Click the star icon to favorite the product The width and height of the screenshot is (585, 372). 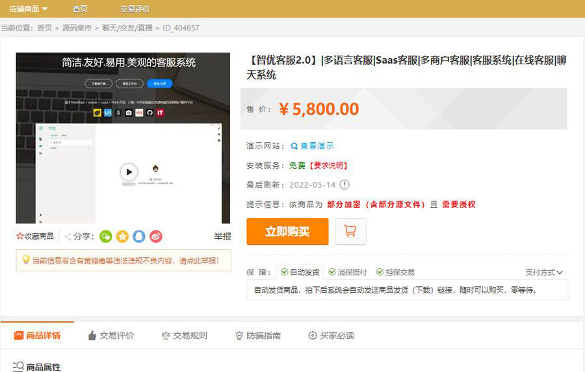coord(20,236)
